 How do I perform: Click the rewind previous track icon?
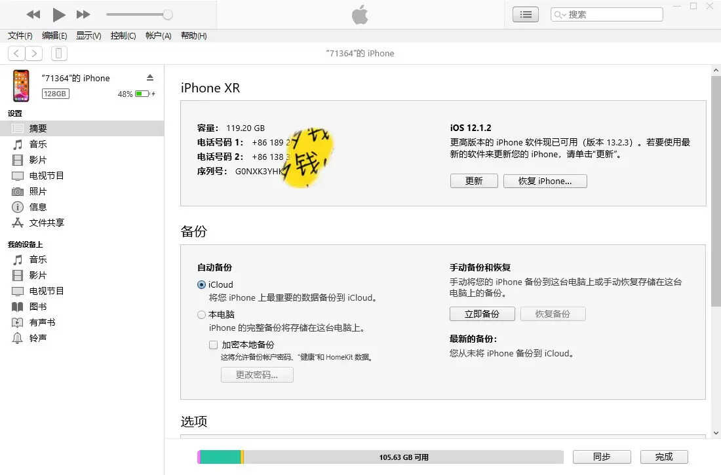click(33, 14)
